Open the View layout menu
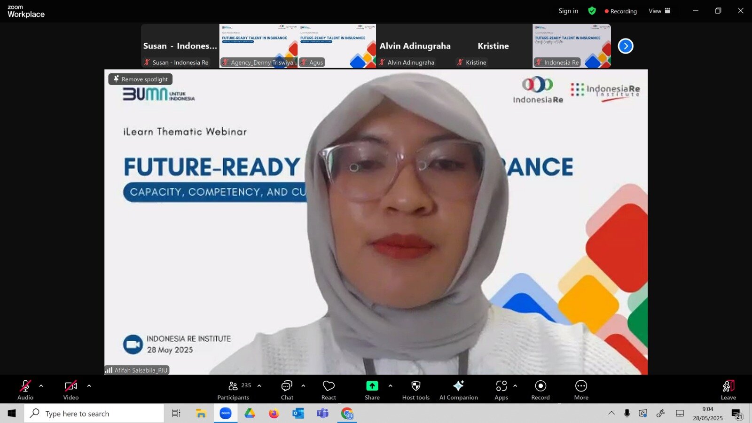Viewport: 752px width, 423px height. pos(659,11)
